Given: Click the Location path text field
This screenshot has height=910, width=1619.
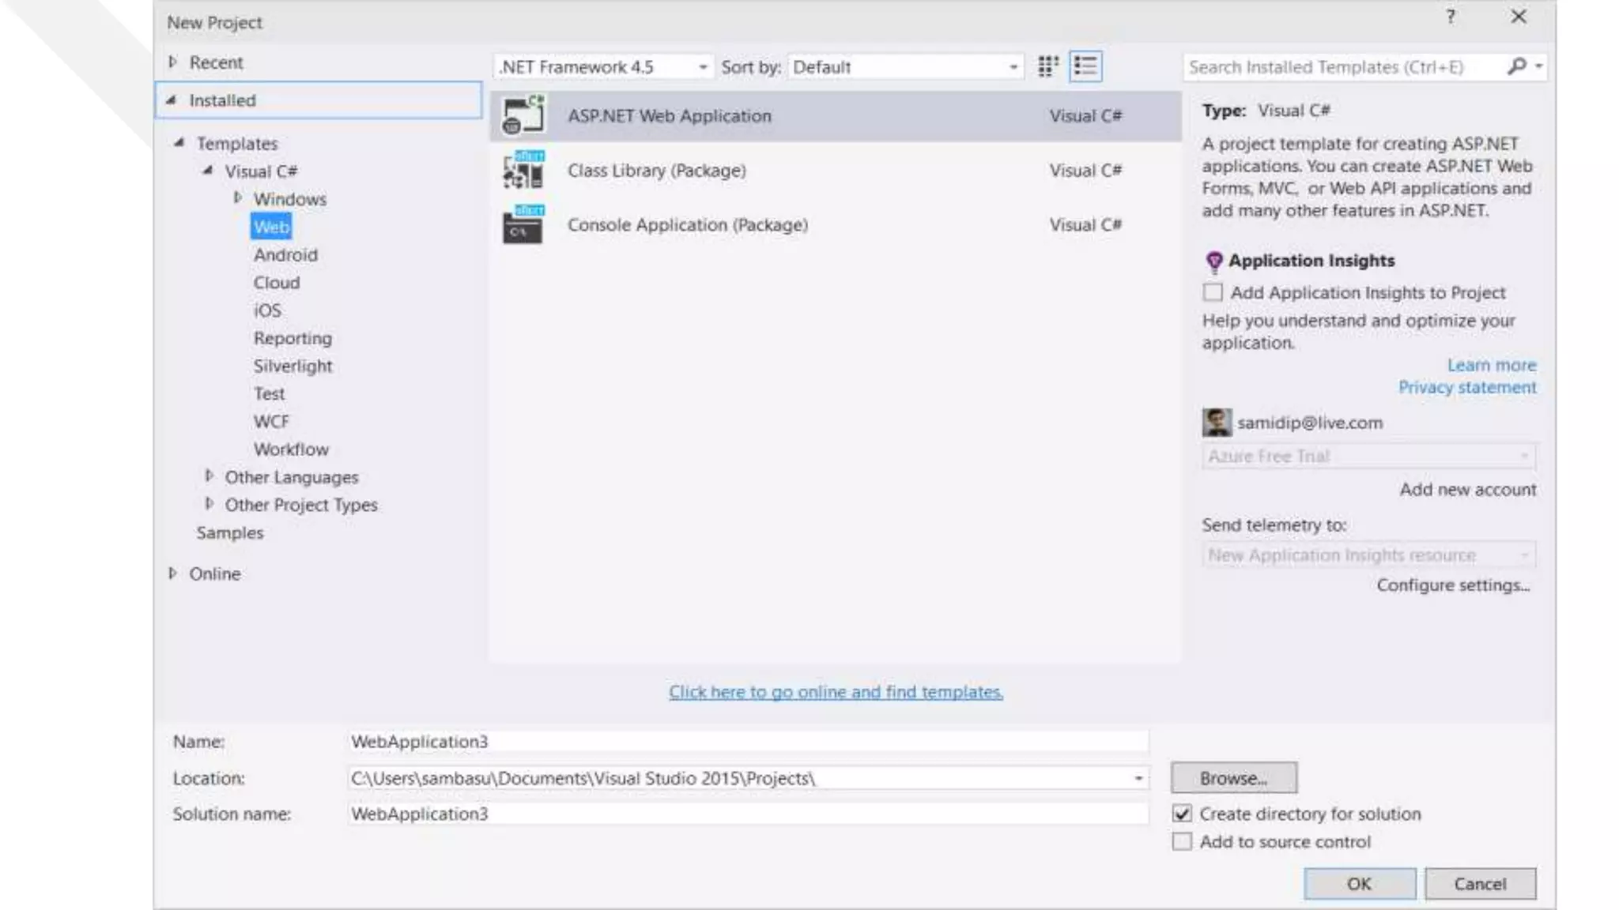Looking at the screenshot, I should pos(738,778).
